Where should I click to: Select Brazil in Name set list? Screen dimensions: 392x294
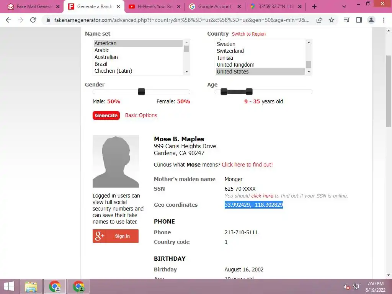(x=138, y=64)
